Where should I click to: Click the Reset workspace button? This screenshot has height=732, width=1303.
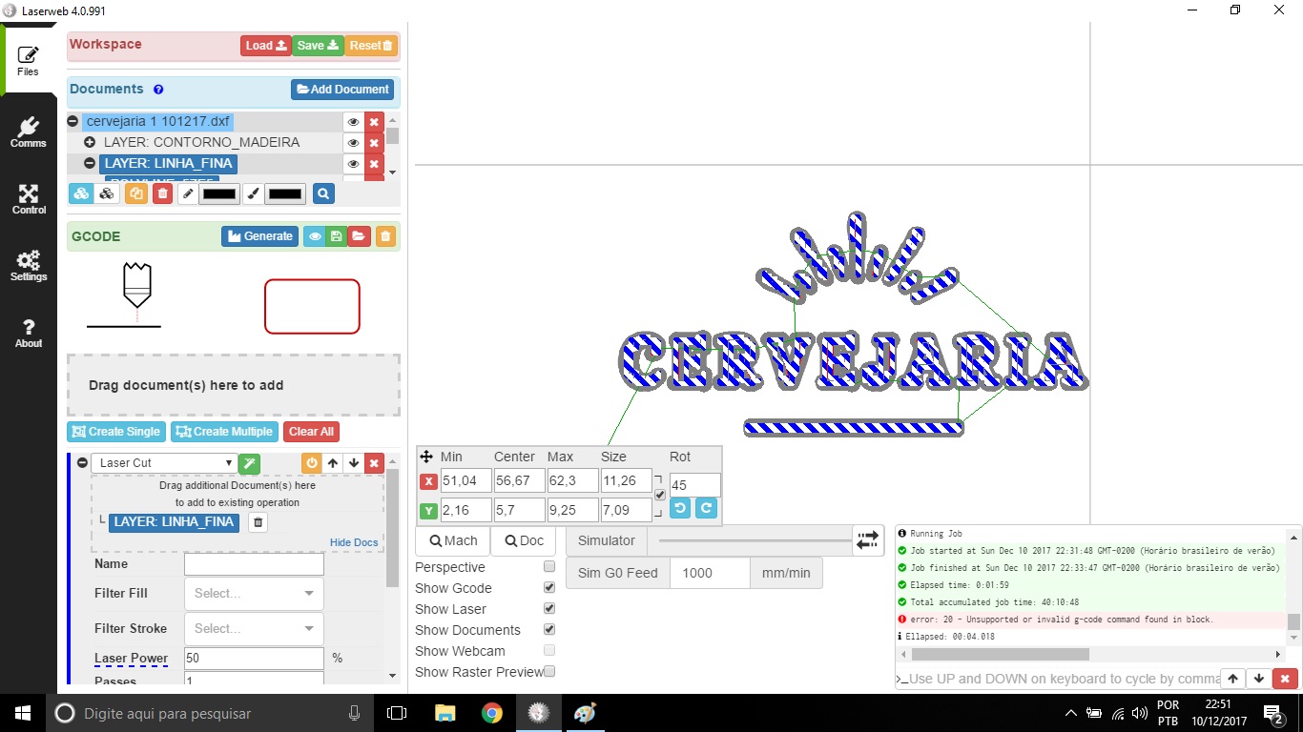tap(371, 46)
